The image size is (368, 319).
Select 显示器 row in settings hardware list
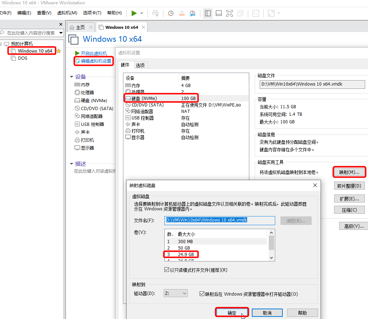tap(186, 137)
